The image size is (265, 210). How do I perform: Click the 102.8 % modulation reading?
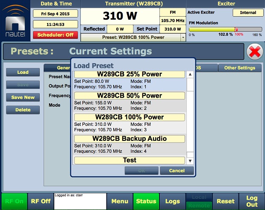(225, 35)
